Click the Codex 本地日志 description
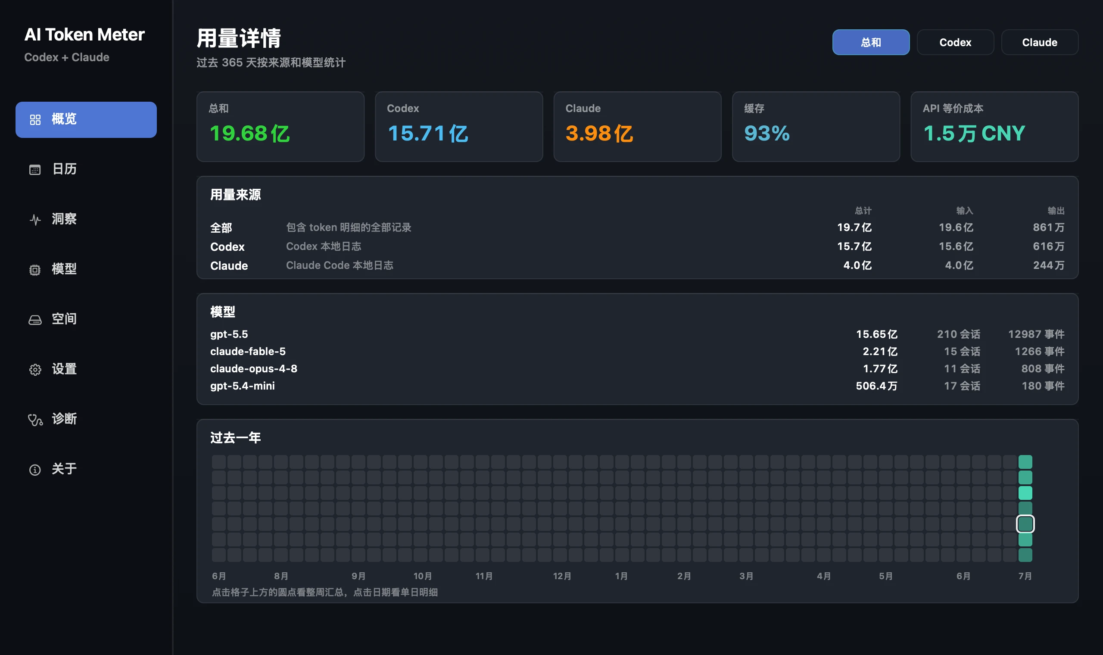This screenshot has width=1103, height=655. tap(324, 246)
